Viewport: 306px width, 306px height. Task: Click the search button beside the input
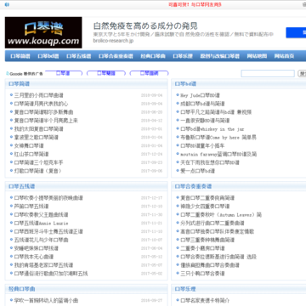point(302,74)
